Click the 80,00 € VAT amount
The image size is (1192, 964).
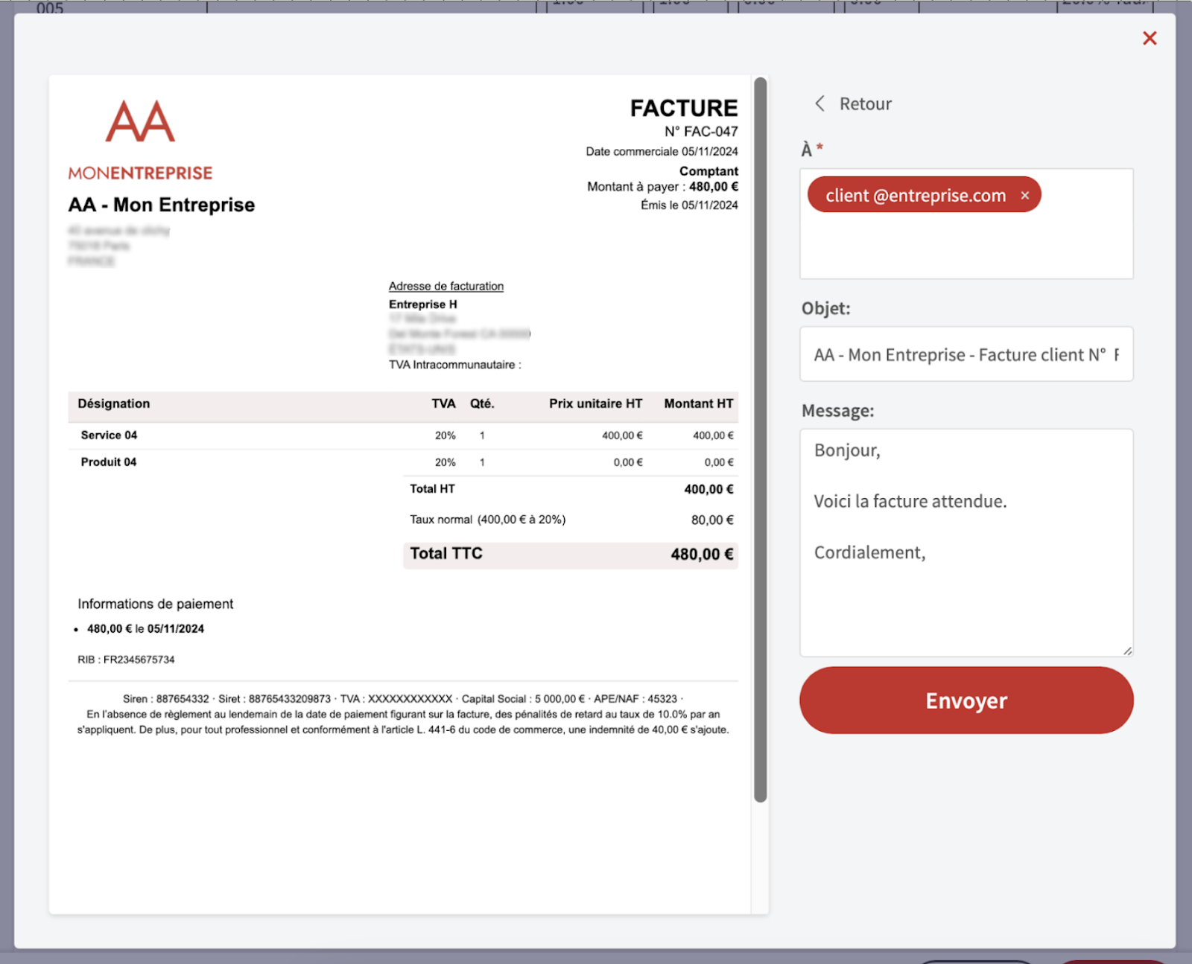(x=712, y=520)
